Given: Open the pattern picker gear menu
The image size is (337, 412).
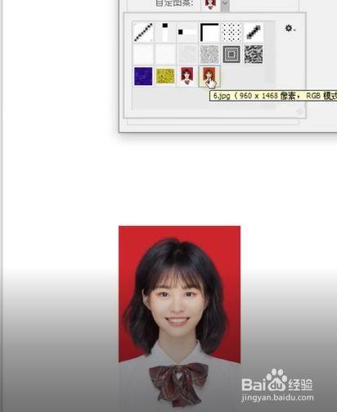Looking at the screenshot, I should pyautogui.click(x=290, y=28).
